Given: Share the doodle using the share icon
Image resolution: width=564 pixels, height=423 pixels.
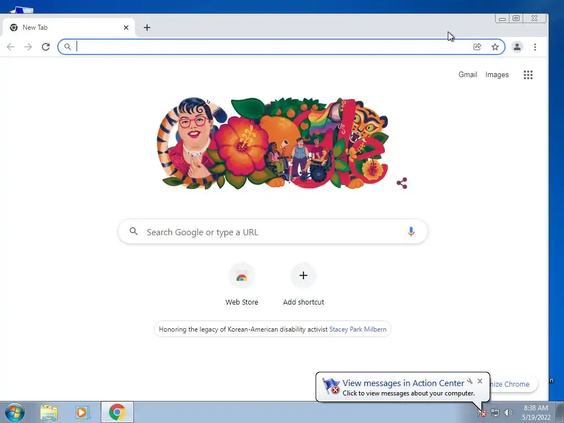Looking at the screenshot, I should (x=402, y=183).
